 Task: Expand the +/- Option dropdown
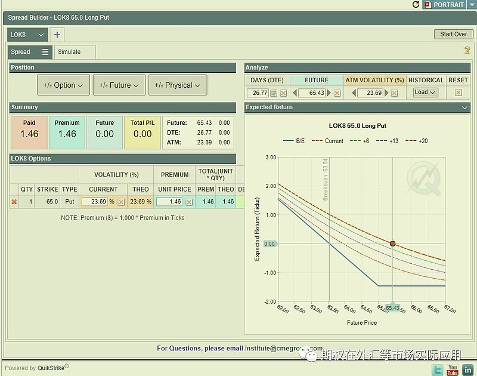pos(64,85)
